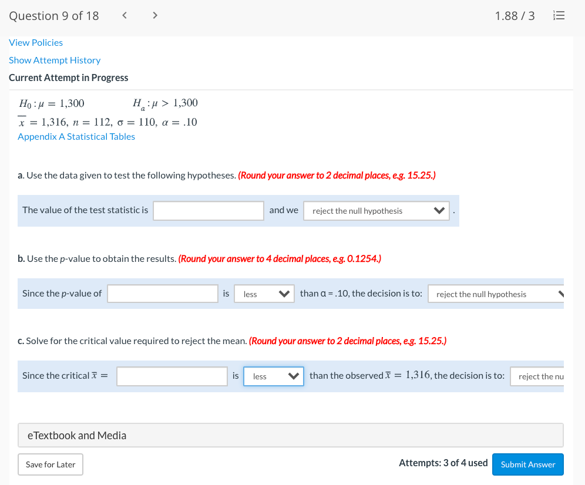Open the View Policies link

(x=36, y=42)
